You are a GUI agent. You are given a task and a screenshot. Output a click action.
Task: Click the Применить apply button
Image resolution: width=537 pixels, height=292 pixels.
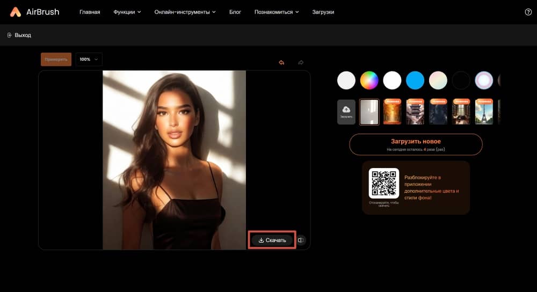tap(56, 59)
